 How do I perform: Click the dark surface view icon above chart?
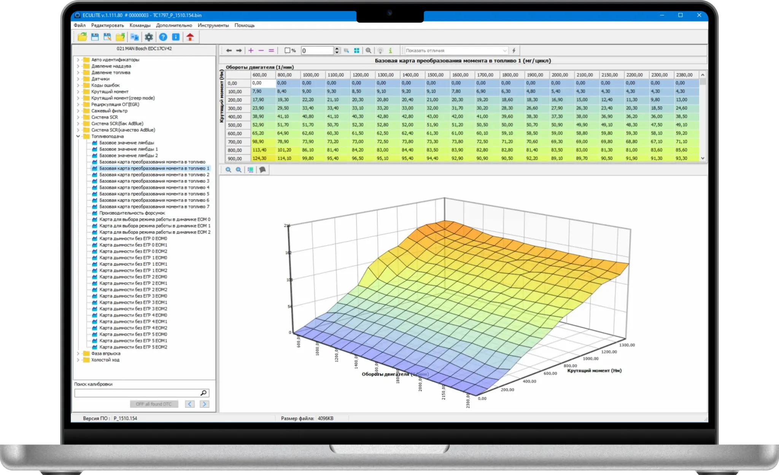(262, 170)
